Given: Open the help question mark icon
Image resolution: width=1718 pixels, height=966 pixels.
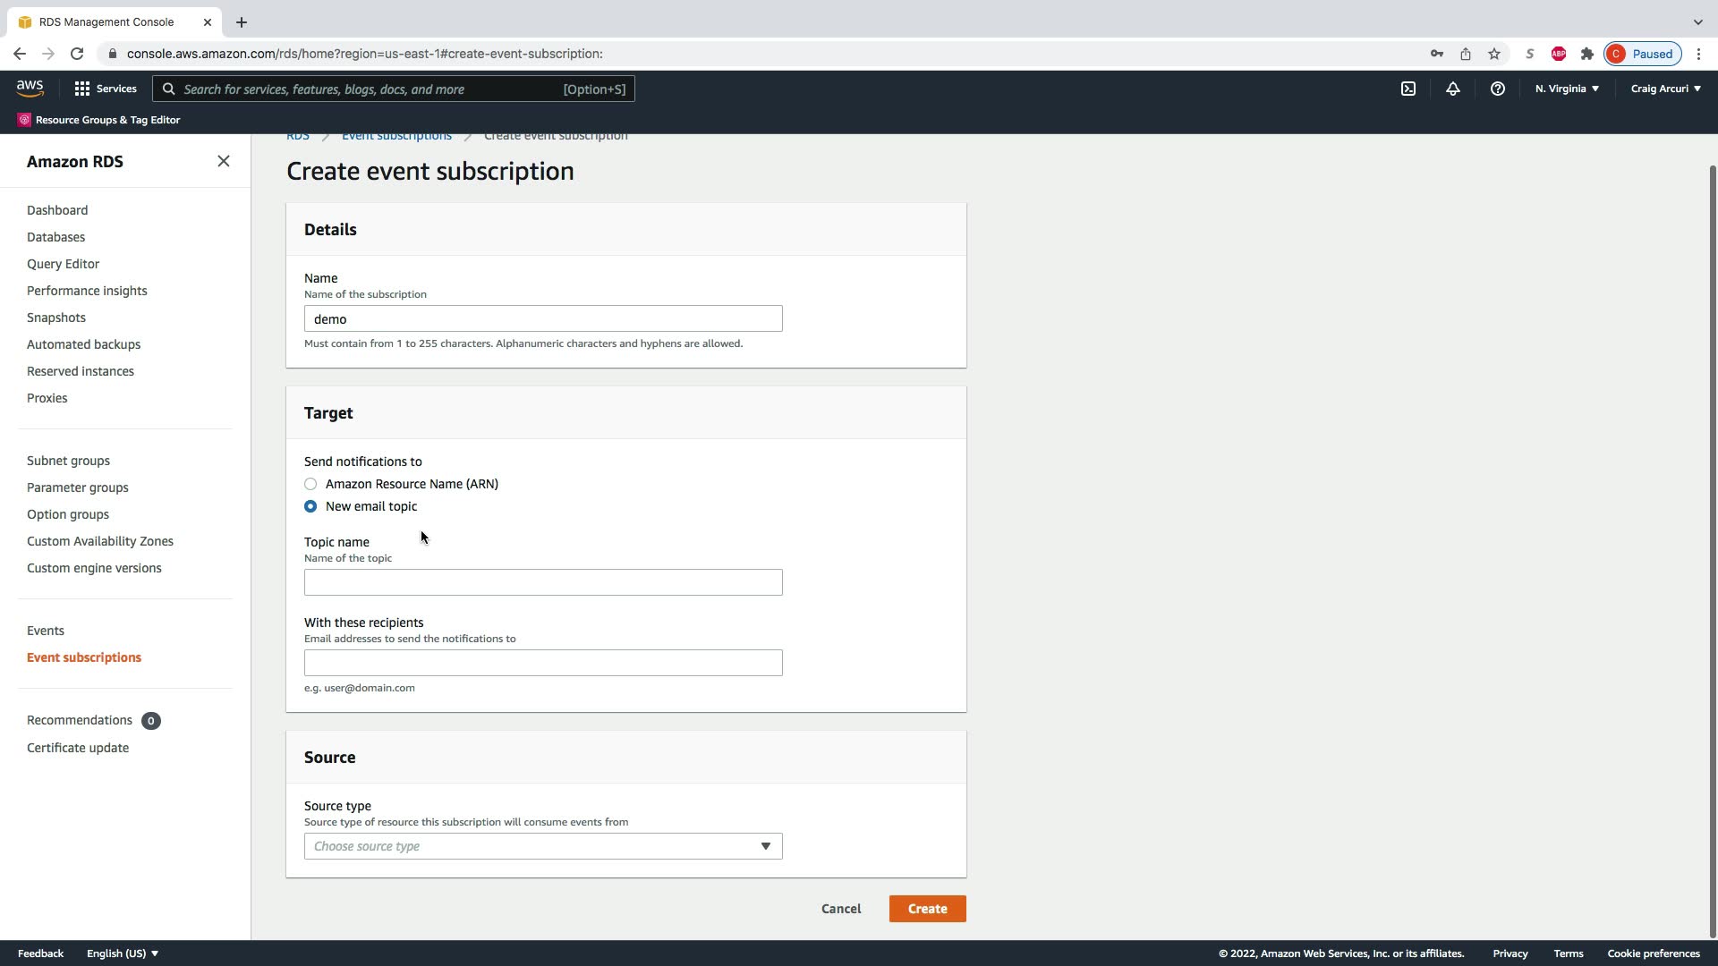Looking at the screenshot, I should coord(1497,89).
